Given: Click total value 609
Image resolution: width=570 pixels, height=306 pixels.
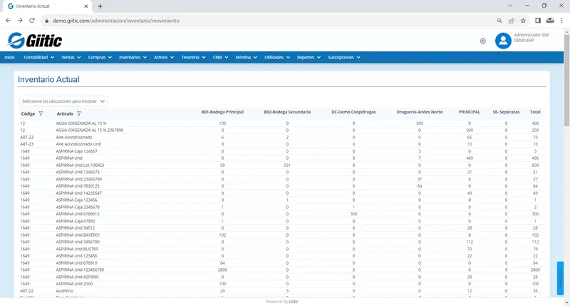Looking at the screenshot, I should point(535,165).
